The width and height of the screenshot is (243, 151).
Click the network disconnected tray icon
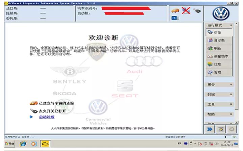211,144
